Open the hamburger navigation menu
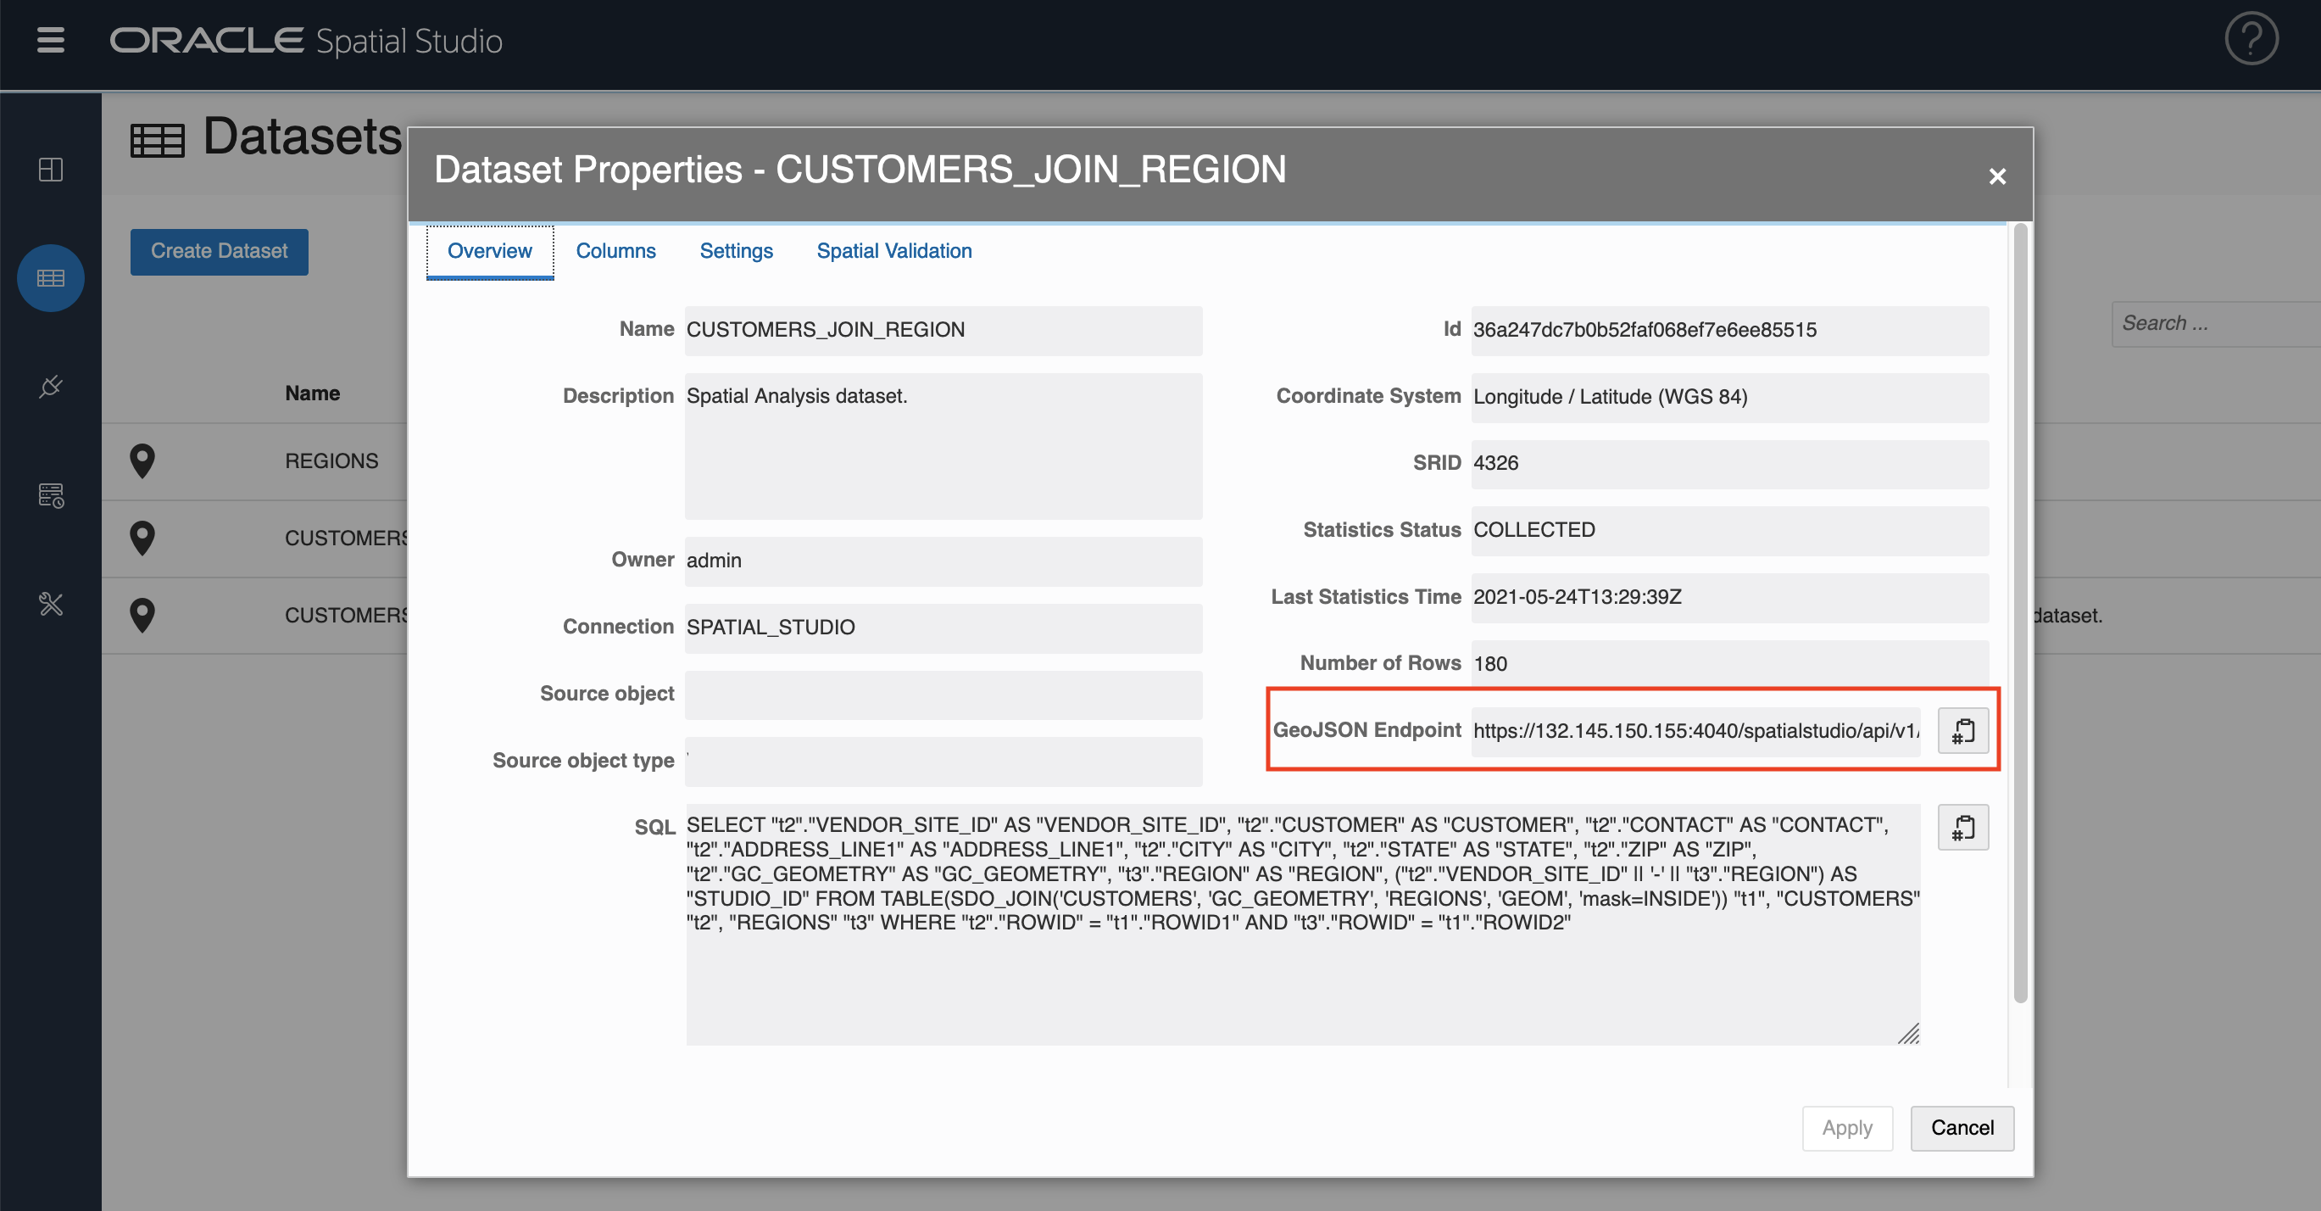Screen dimensions: 2321x1211 (x=51, y=41)
